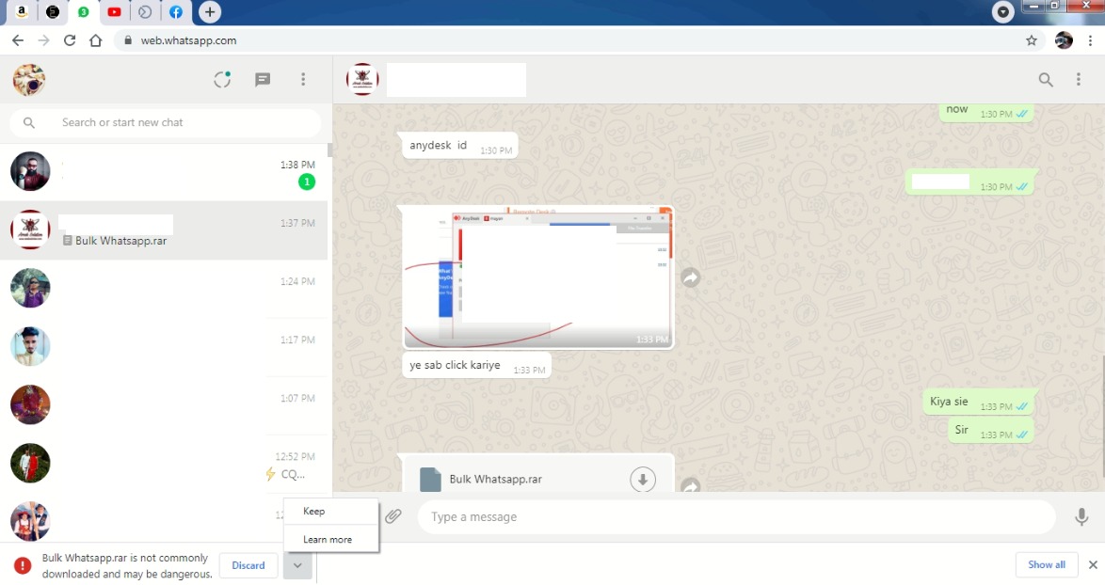Image resolution: width=1105 pixels, height=585 pixels.
Task: Bookmark this page with star icon
Action: click(1032, 40)
